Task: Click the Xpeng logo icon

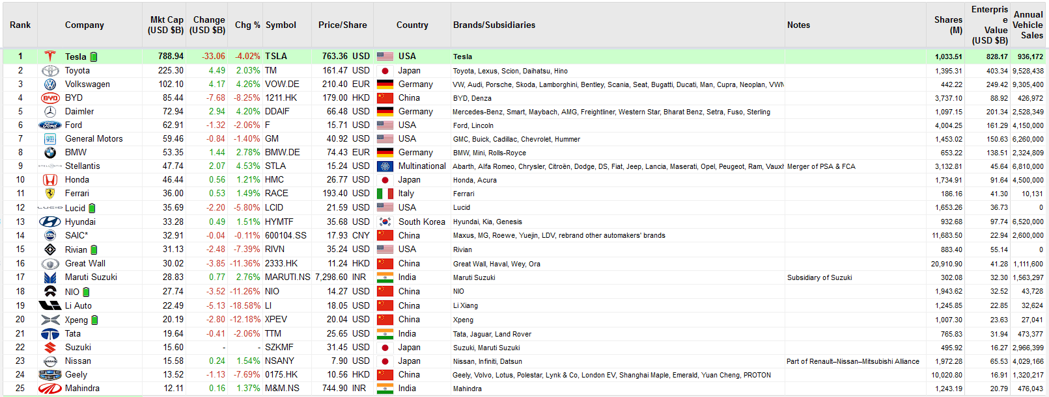Action: click(50, 320)
